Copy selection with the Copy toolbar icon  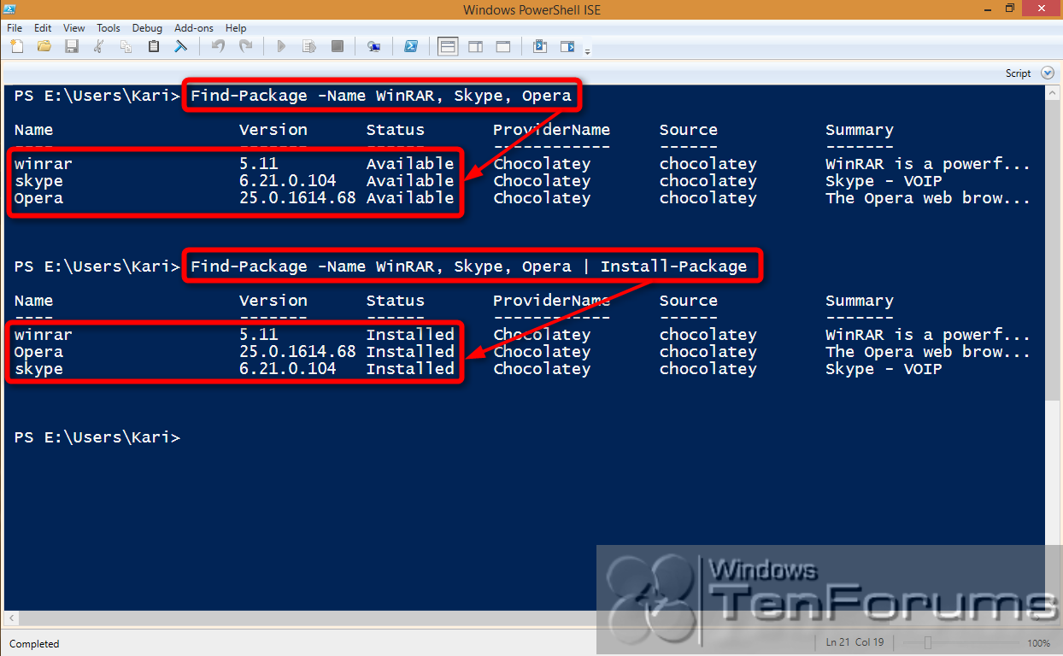coord(126,46)
